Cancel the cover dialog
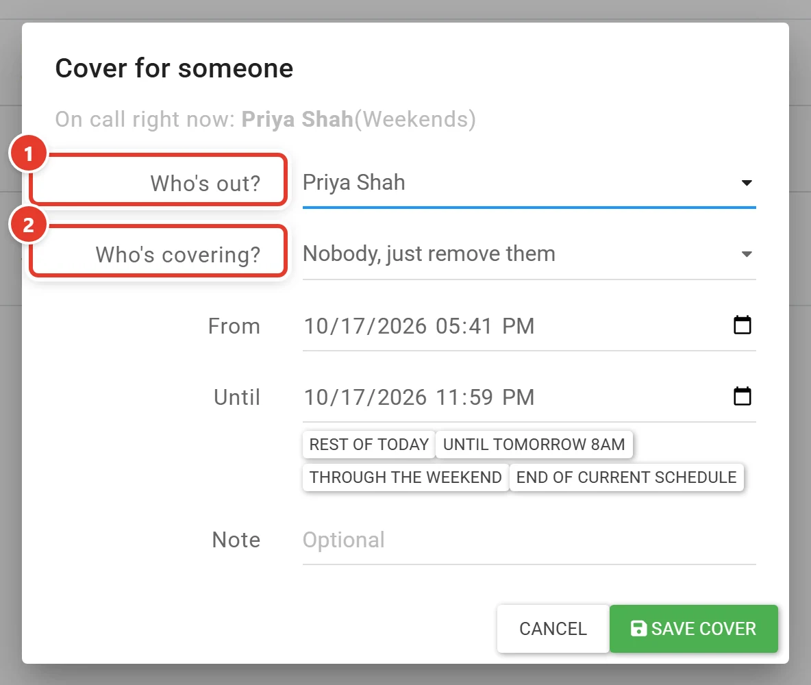 point(553,629)
